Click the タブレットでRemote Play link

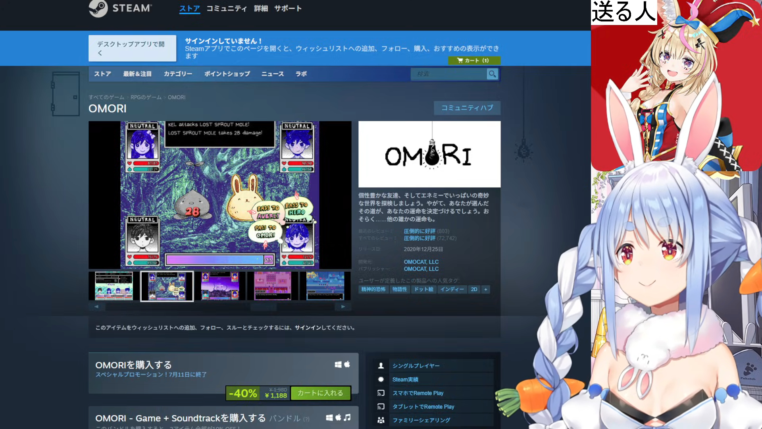(x=423, y=406)
